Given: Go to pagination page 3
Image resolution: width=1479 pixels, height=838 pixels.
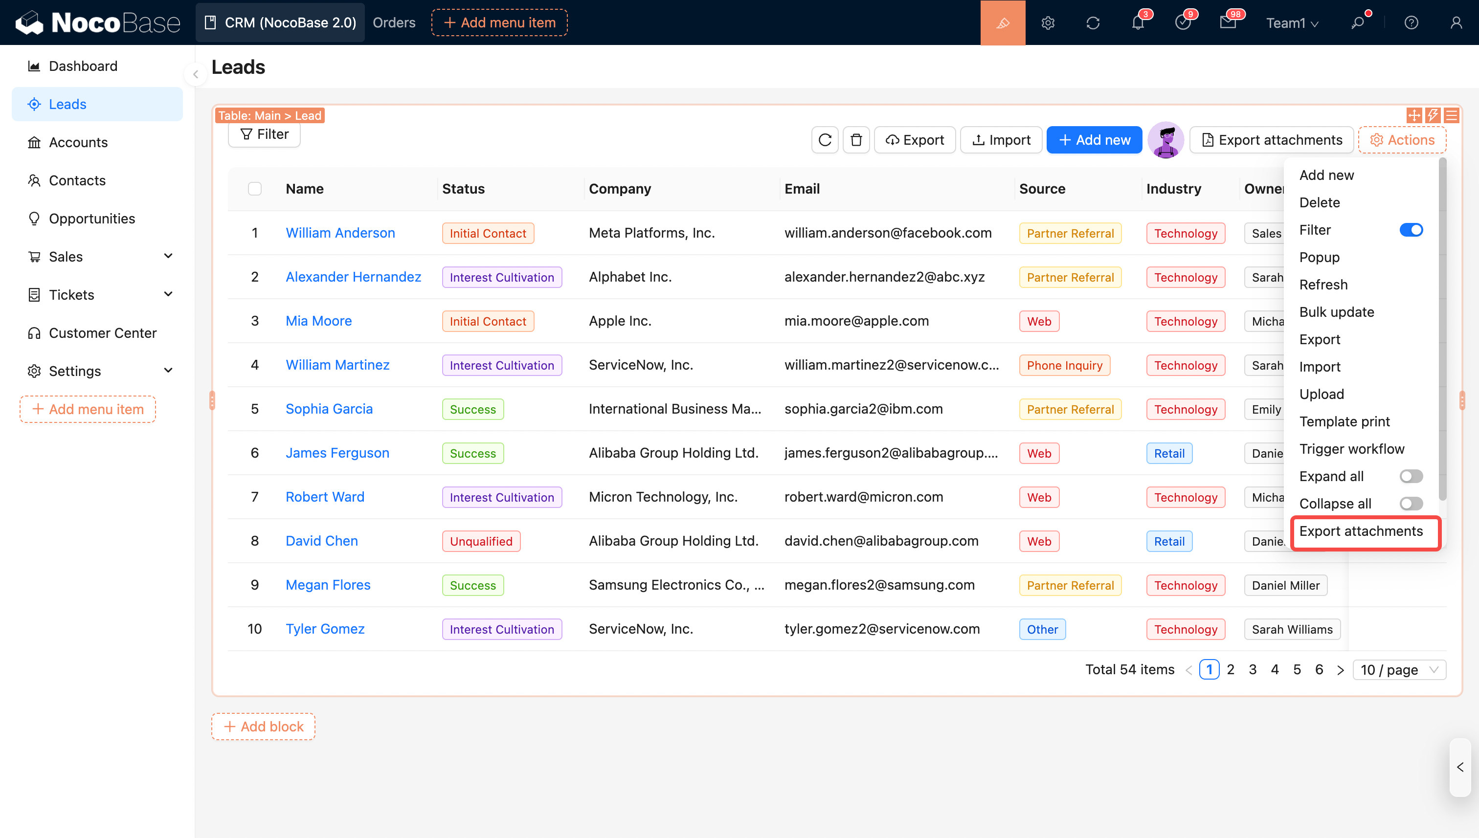Looking at the screenshot, I should click(x=1252, y=670).
